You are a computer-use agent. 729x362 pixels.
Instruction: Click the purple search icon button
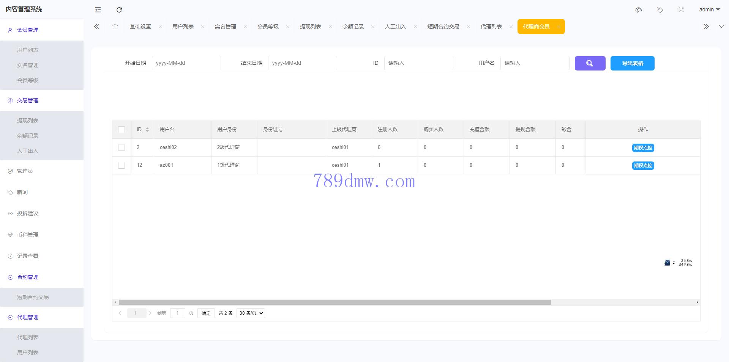pyautogui.click(x=590, y=63)
